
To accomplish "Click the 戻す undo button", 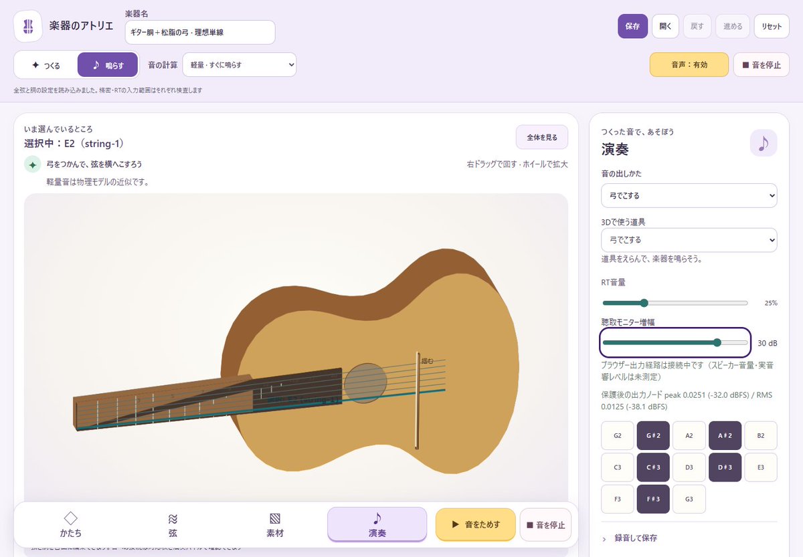I will tap(697, 26).
